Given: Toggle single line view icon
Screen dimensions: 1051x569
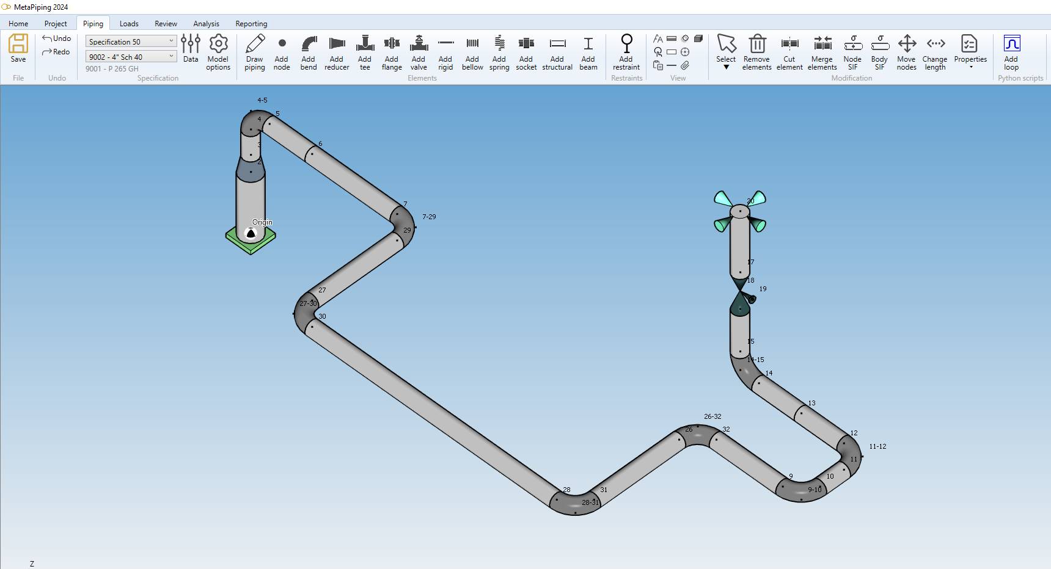Looking at the screenshot, I should pyautogui.click(x=672, y=65).
